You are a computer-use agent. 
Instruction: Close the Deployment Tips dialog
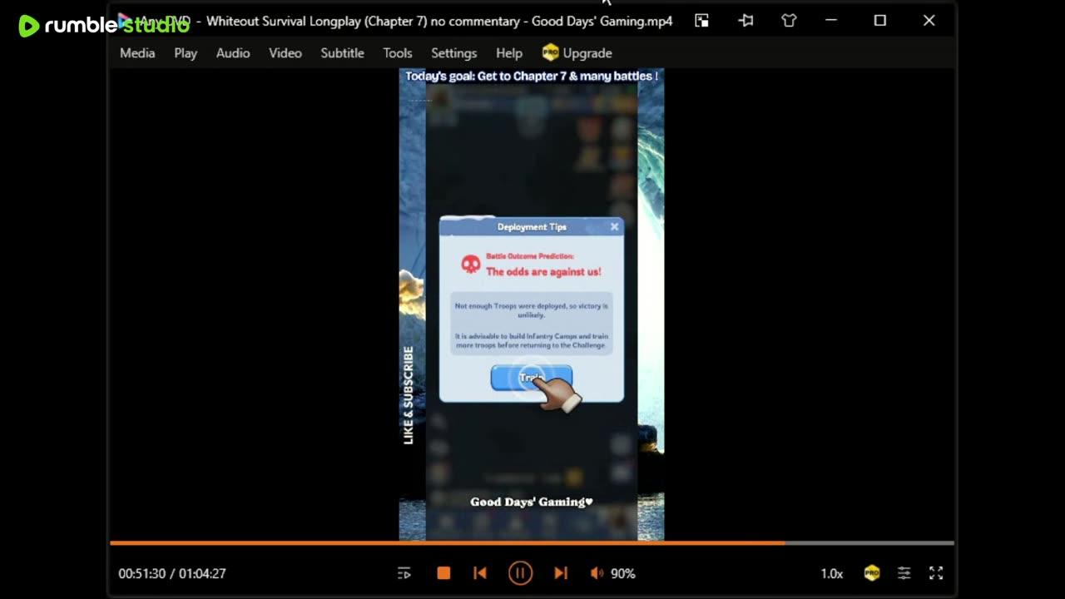pyautogui.click(x=614, y=226)
